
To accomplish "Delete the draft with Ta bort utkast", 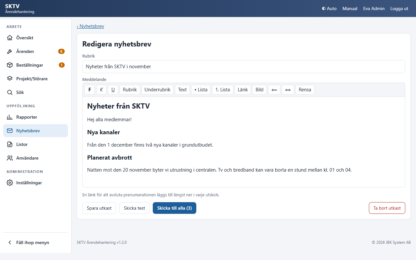I will (x=387, y=208).
